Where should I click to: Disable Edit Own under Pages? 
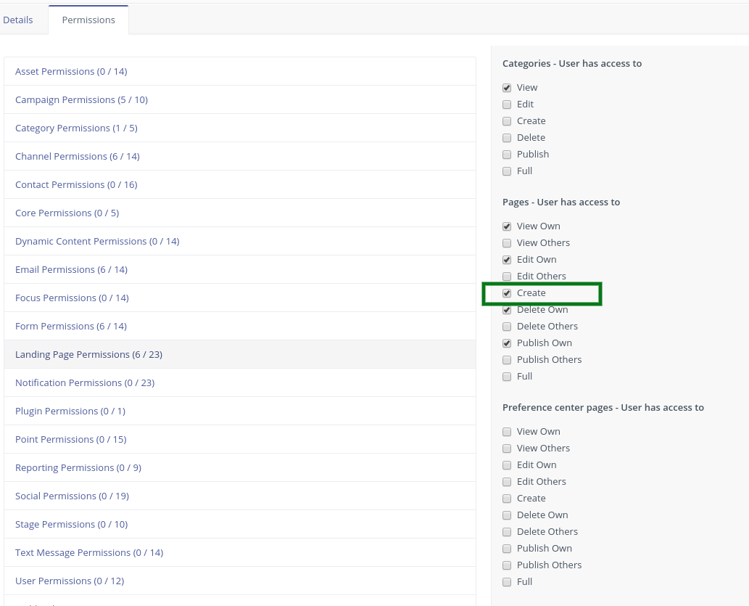pyautogui.click(x=507, y=260)
